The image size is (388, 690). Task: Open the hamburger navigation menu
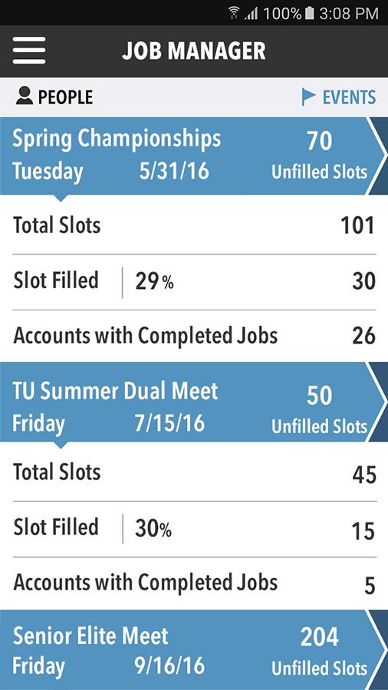pos(29,51)
